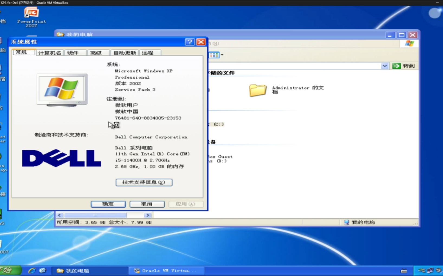Minimize the My Computer window
443x276 pixels.
(390, 35)
